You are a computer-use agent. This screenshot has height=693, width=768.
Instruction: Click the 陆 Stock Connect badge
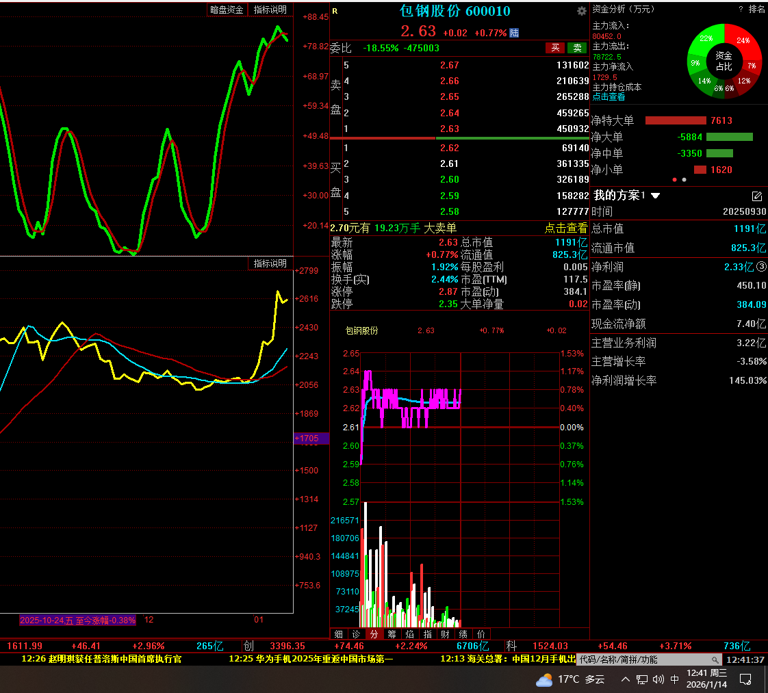coord(514,33)
